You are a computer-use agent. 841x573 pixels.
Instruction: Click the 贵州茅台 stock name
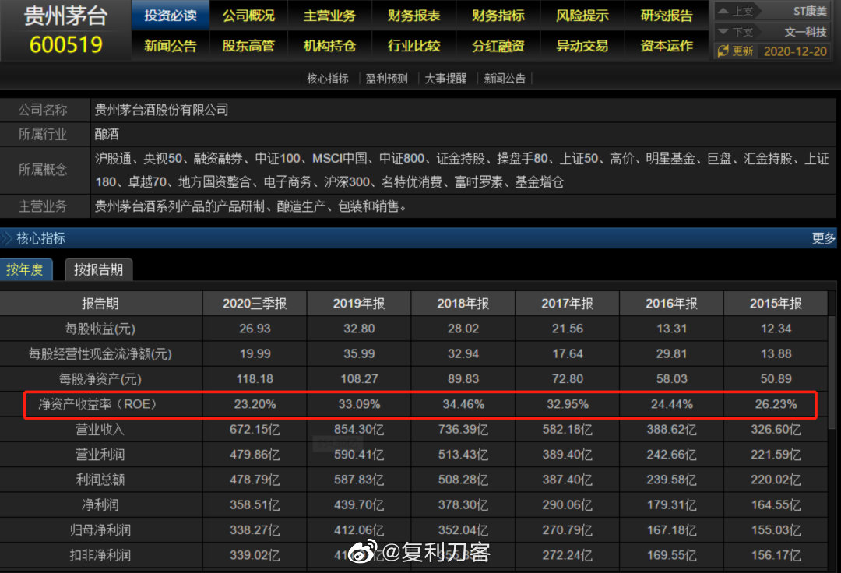pos(66,16)
